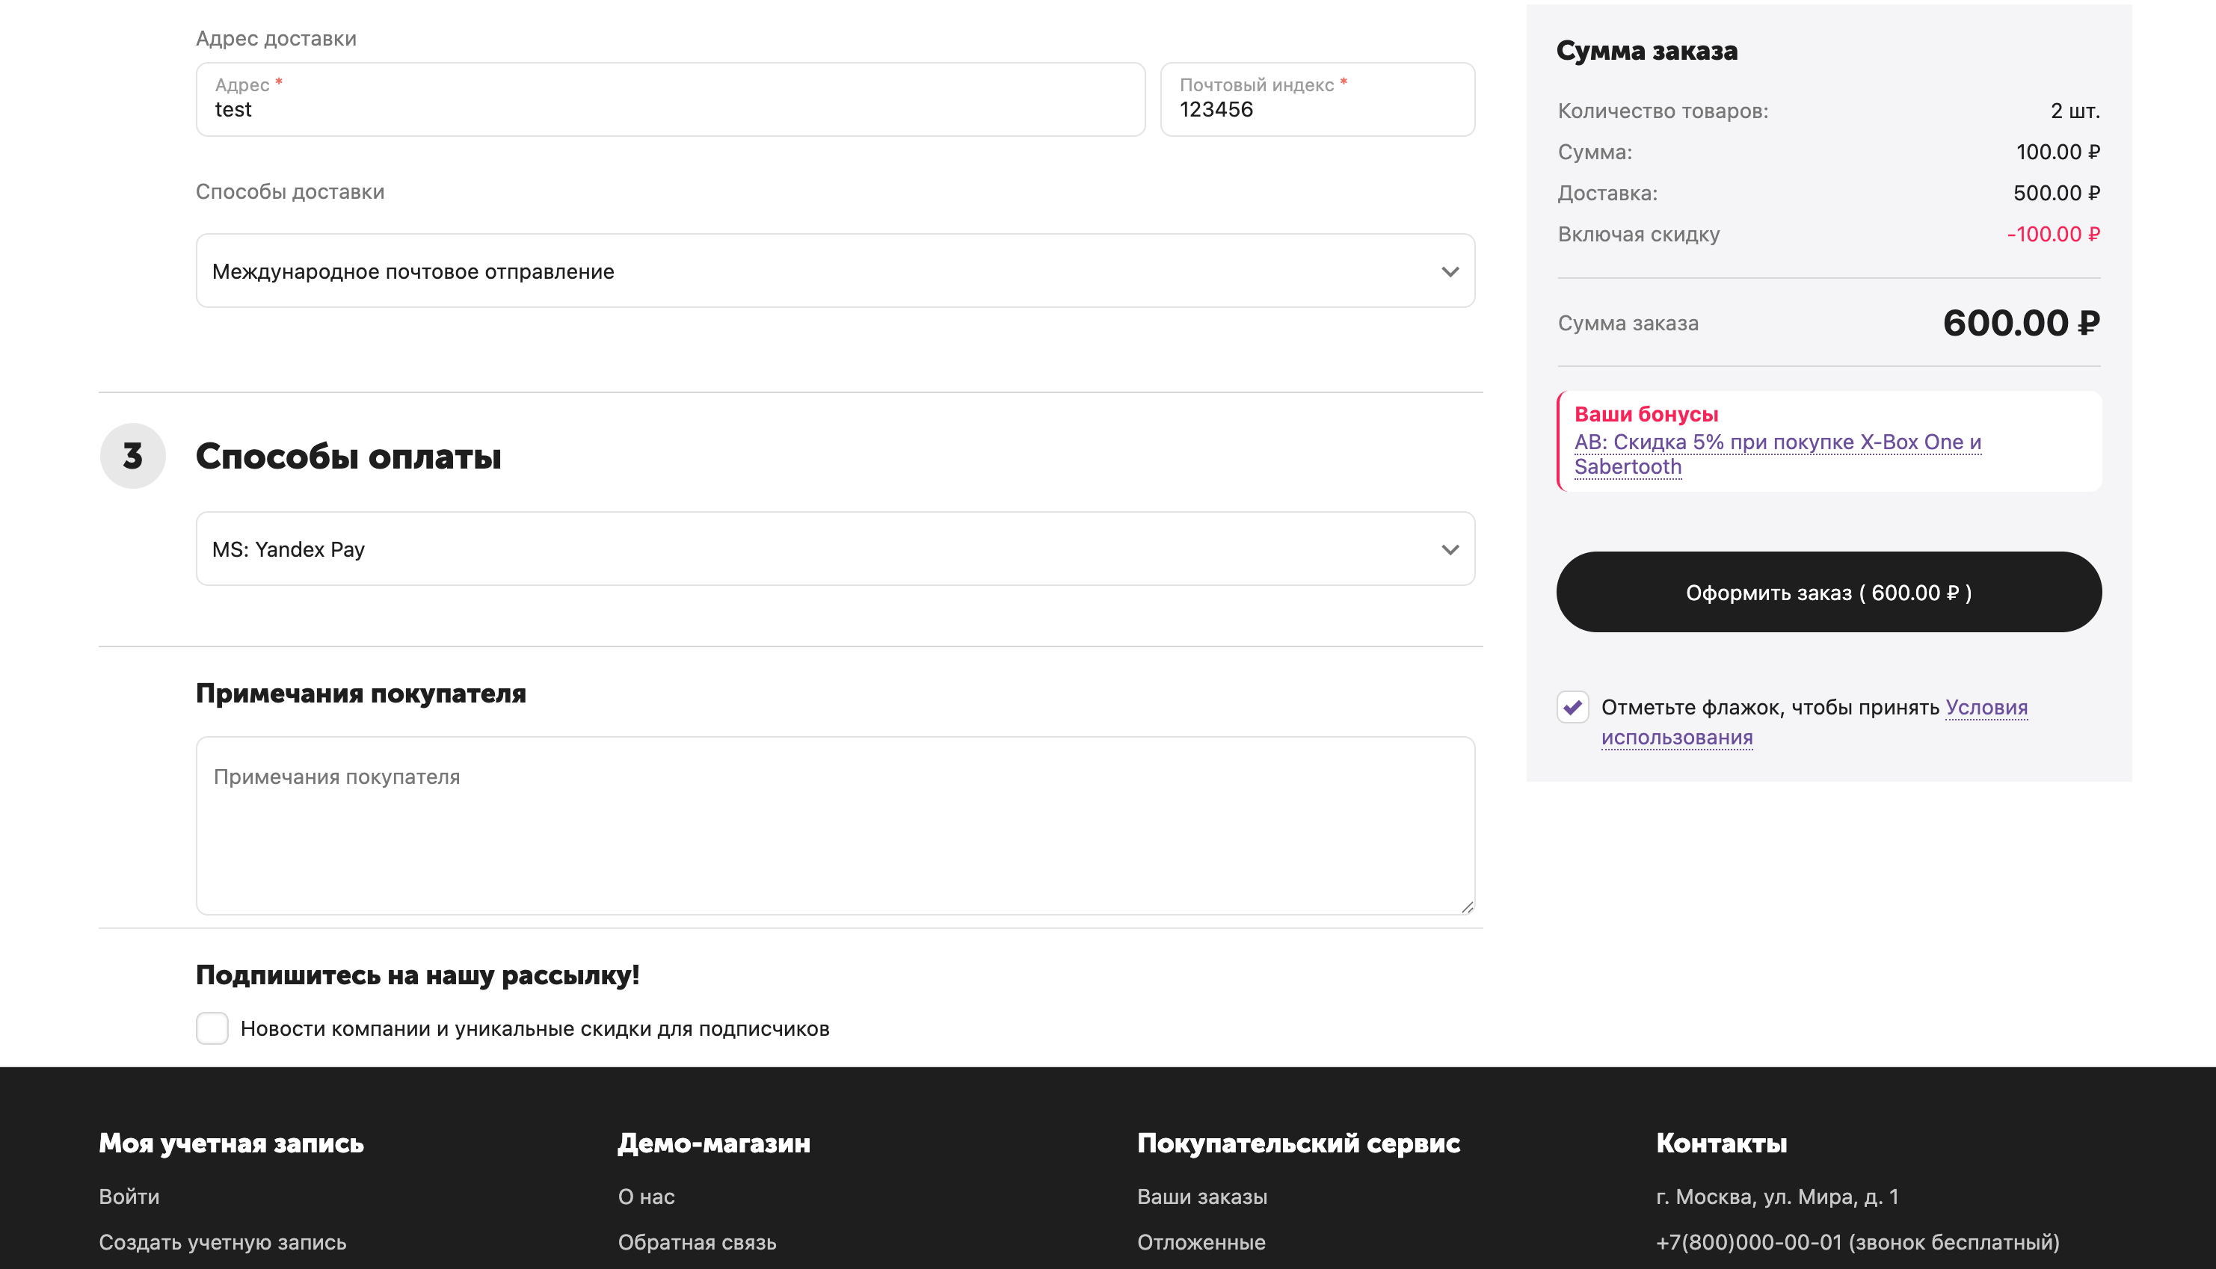Image resolution: width=2216 pixels, height=1269 pixels.
Task: Click the Адрес доставки label
Action: click(x=275, y=38)
